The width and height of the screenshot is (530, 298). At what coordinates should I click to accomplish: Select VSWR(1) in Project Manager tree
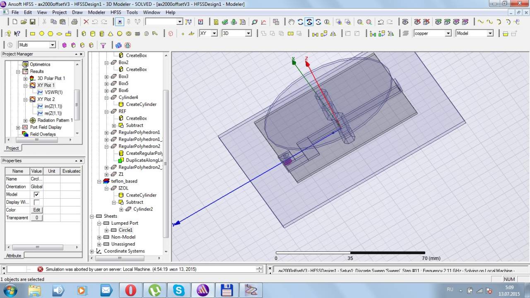(53, 92)
